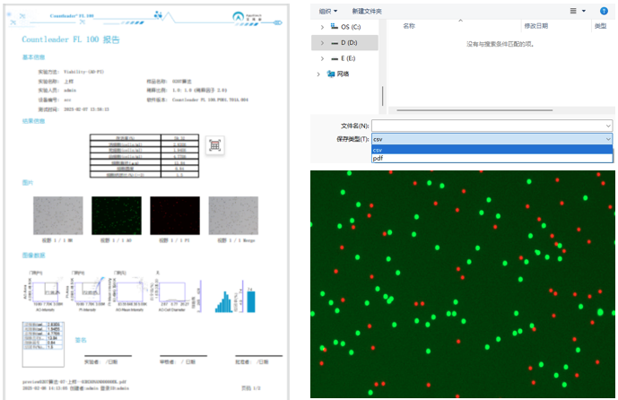Click the OS (C:) drive icon
Image resolution: width=618 pixels, height=400 pixels.
tap(334, 27)
